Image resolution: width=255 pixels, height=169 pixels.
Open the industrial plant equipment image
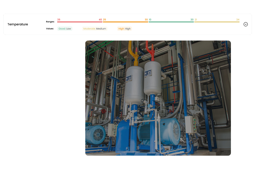(158, 98)
